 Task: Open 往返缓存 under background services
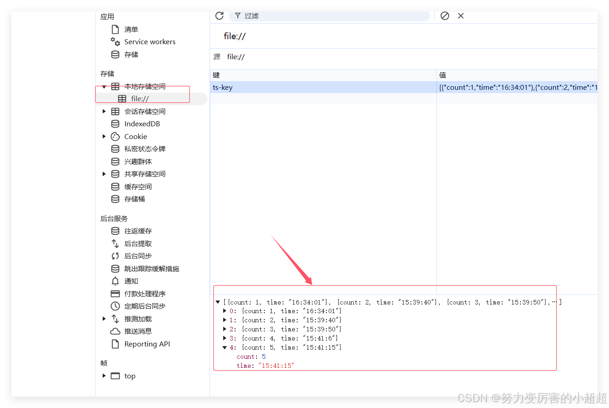pyautogui.click(x=138, y=231)
